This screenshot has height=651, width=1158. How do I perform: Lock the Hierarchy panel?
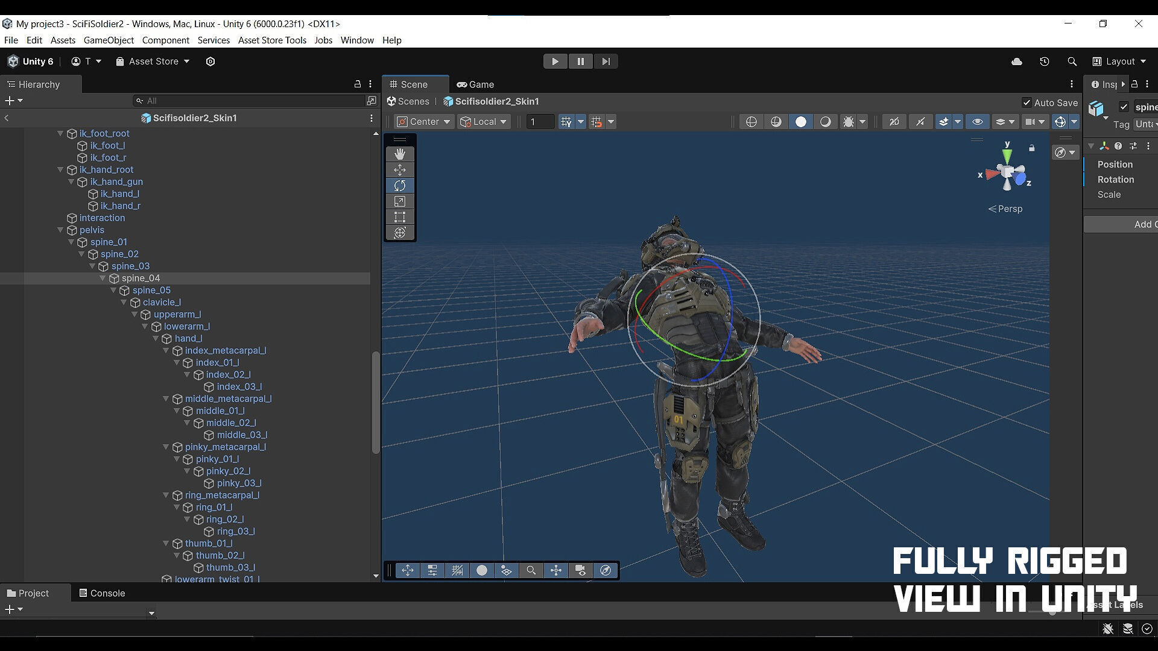click(357, 84)
